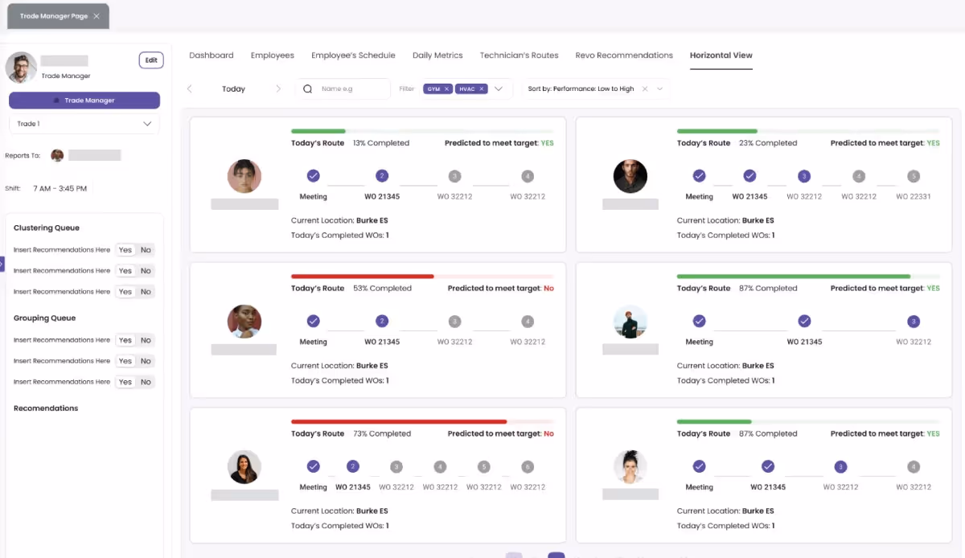The image size is (965, 558).
Task: Expand the Filter dropdown chevron
Action: [499, 89]
